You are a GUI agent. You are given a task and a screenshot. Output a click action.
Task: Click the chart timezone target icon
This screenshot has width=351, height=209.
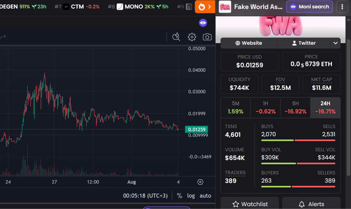pos(201,182)
